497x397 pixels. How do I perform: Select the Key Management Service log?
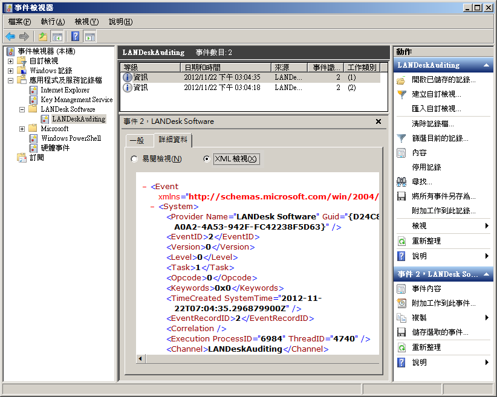77,100
